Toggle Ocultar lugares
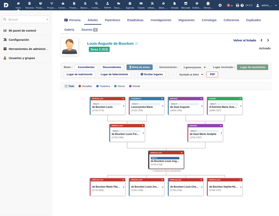Screen dimensions: 279x216 [152, 75]
